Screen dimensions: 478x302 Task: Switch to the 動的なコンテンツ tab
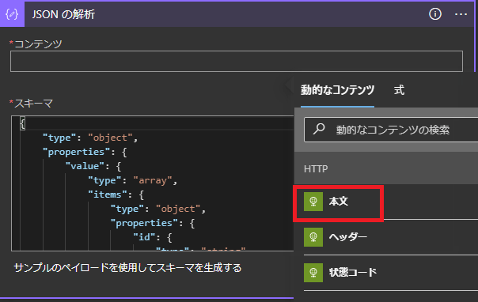click(x=337, y=90)
